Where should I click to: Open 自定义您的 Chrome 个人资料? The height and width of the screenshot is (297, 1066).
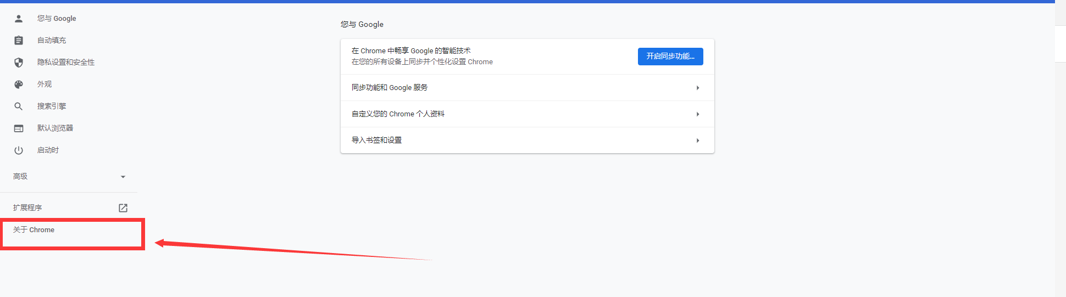click(528, 114)
